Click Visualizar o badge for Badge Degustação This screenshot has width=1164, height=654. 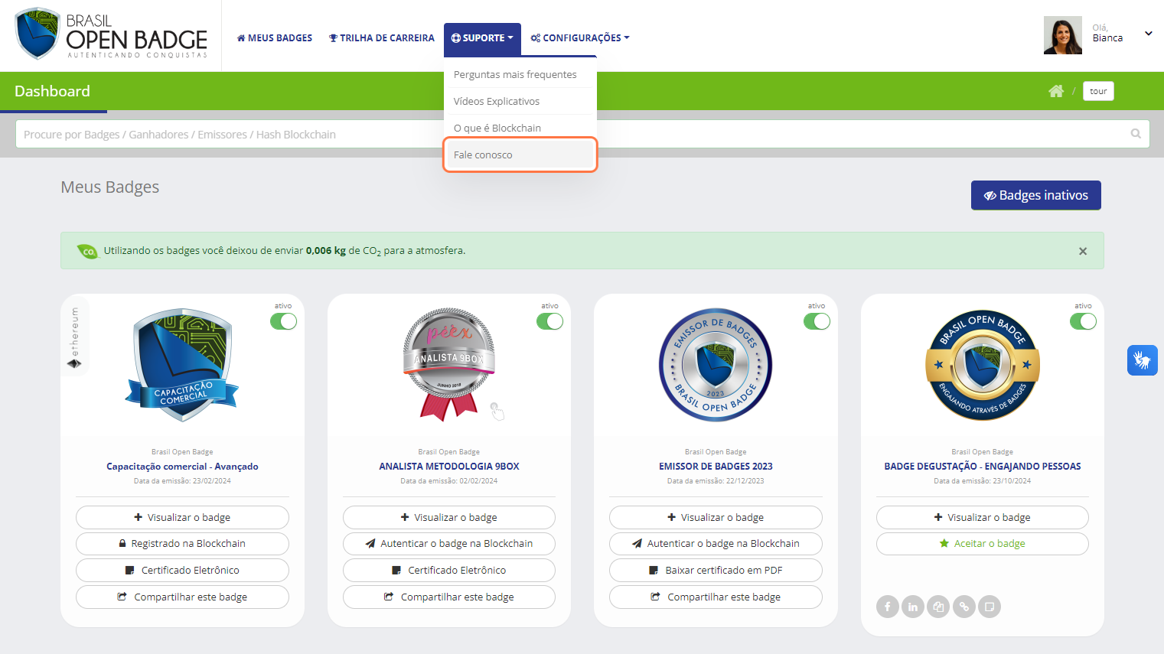[x=983, y=517]
